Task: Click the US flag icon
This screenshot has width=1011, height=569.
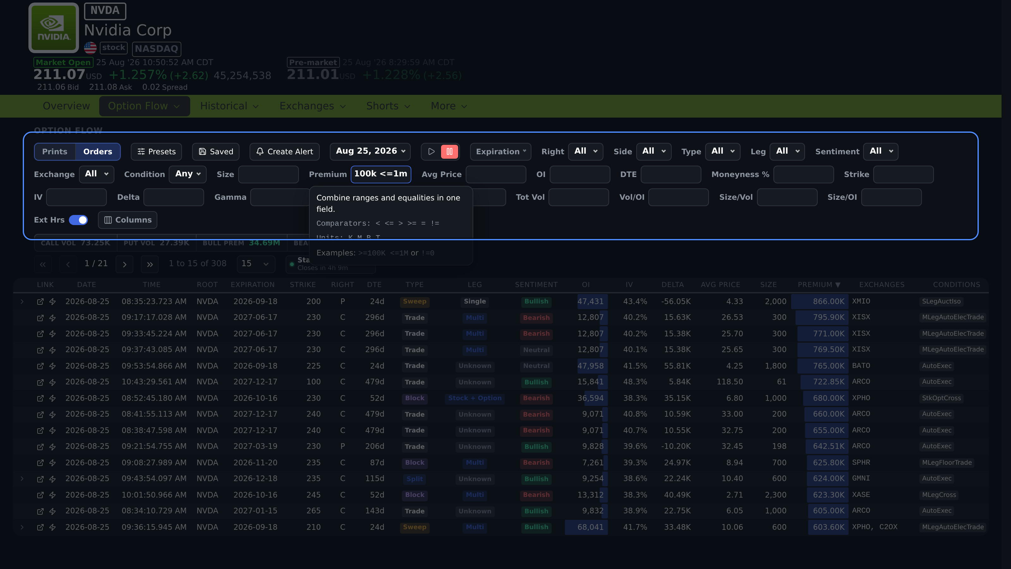Action: click(90, 48)
